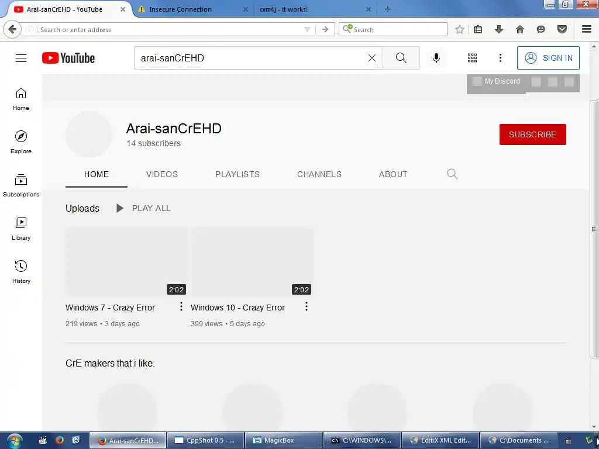599x449 pixels.
Task: Click the red SUBSCRIBE button
Action: tap(532, 134)
